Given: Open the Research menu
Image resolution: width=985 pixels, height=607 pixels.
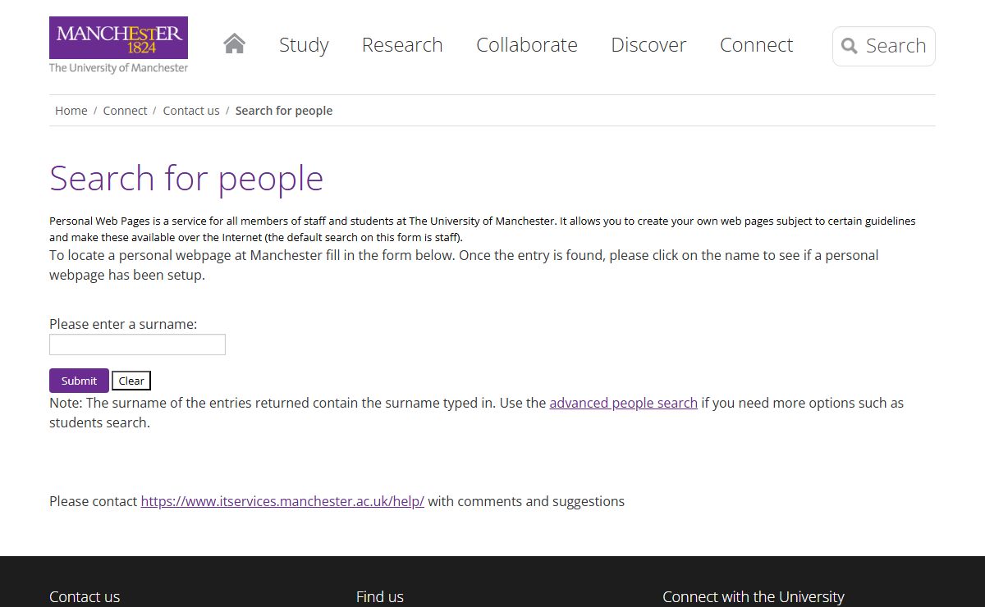Looking at the screenshot, I should coord(402,45).
